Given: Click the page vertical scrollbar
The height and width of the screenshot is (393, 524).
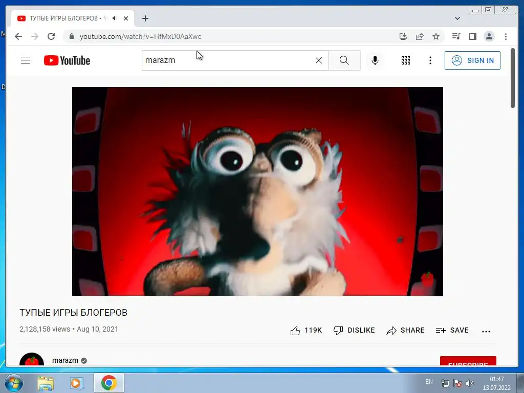Looking at the screenshot, I should (513, 78).
